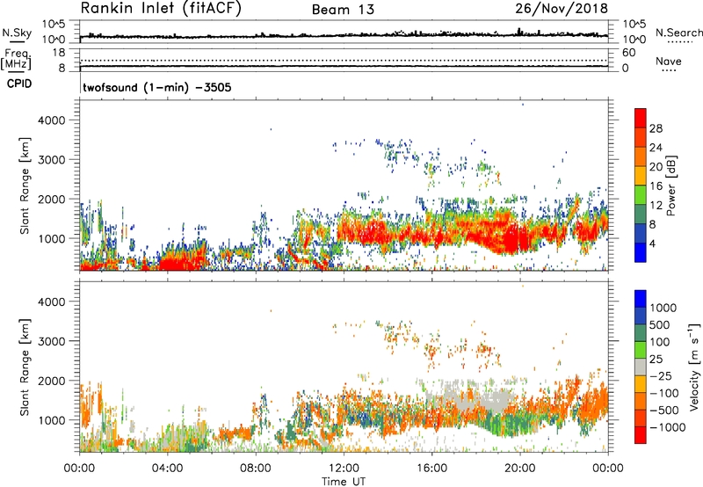Pick the bright blue bottom Power colorbar segment

click(641, 252)
